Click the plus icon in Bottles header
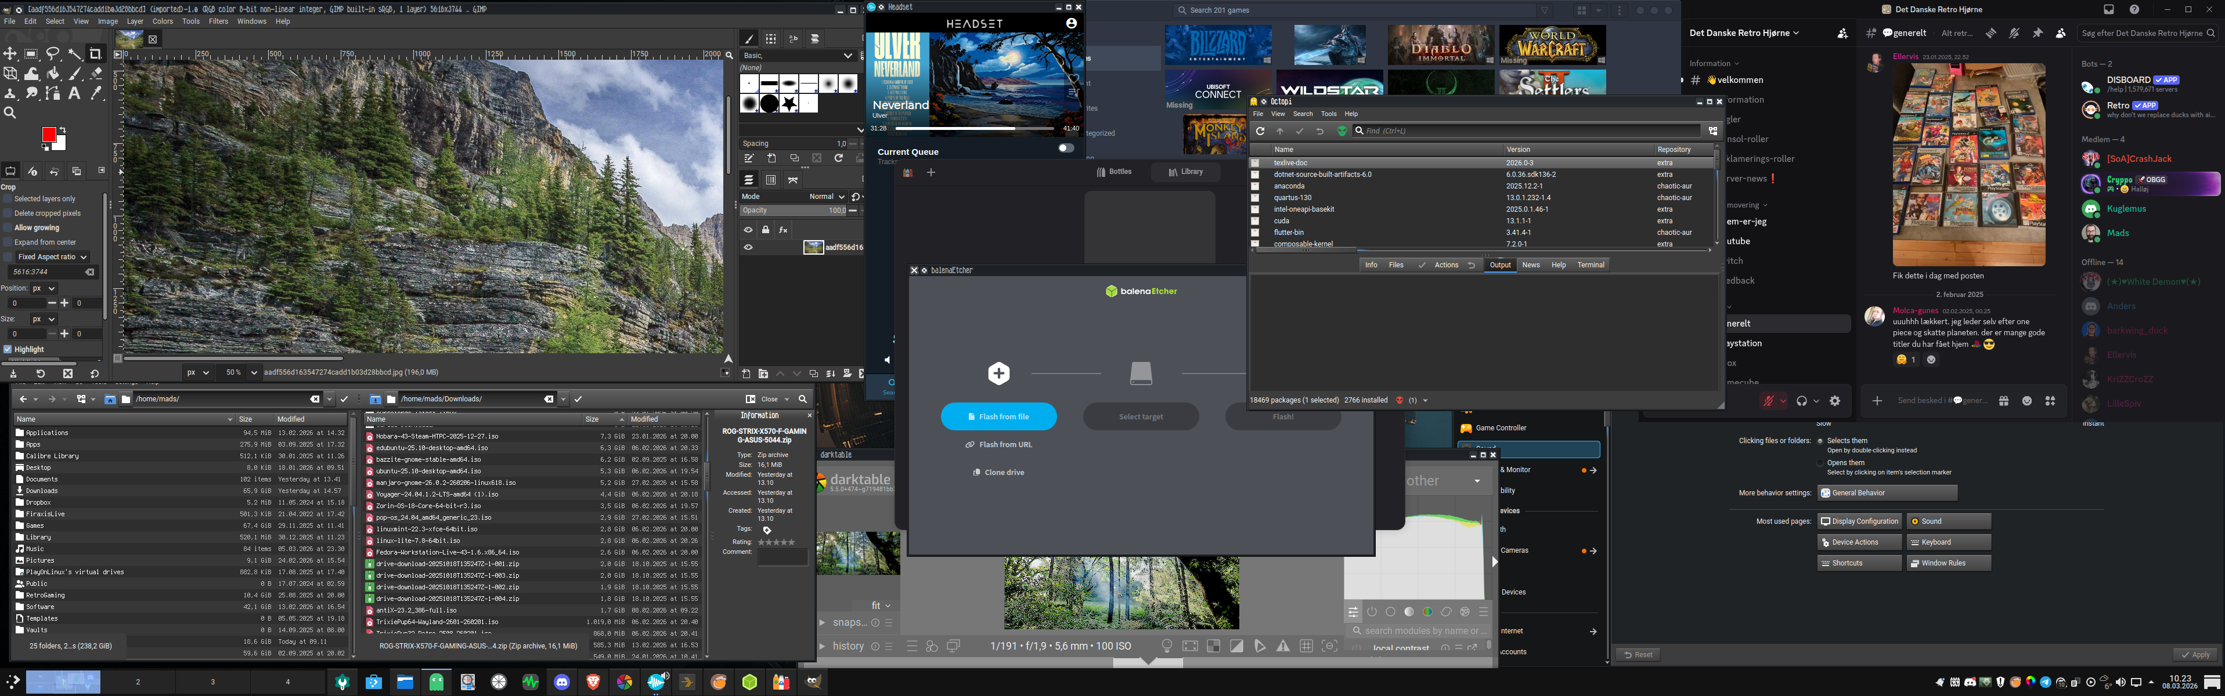 point(931,173)
